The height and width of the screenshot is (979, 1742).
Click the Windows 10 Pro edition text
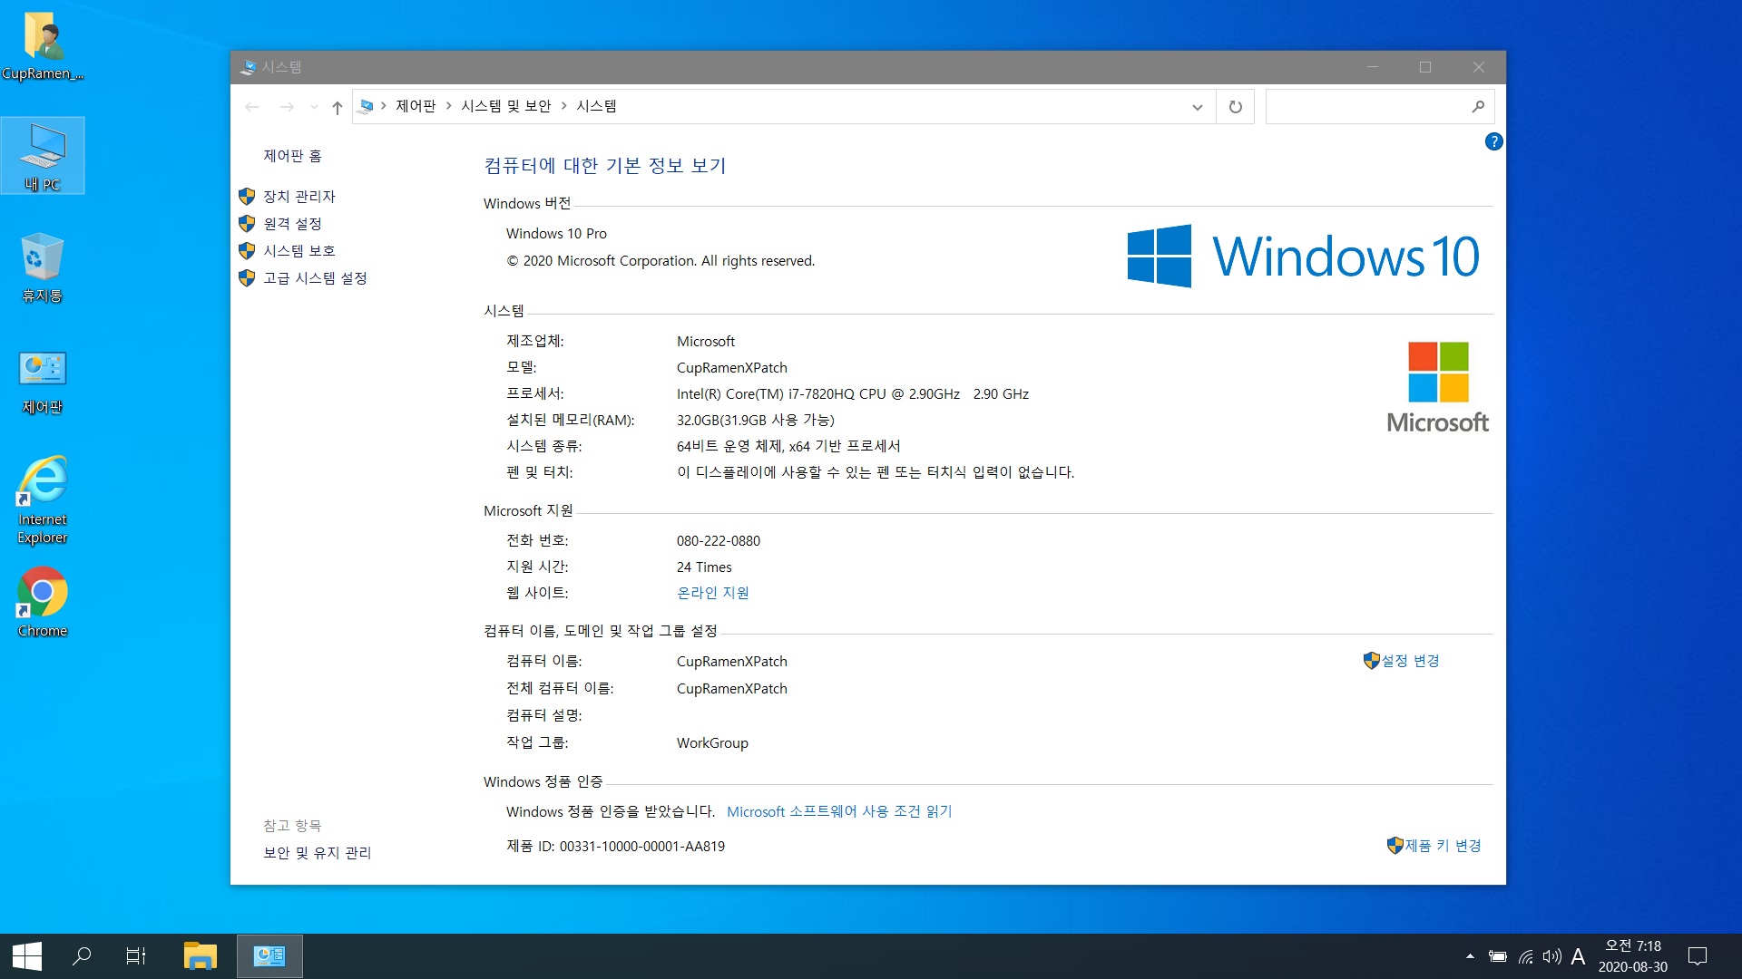pos(556,234)
